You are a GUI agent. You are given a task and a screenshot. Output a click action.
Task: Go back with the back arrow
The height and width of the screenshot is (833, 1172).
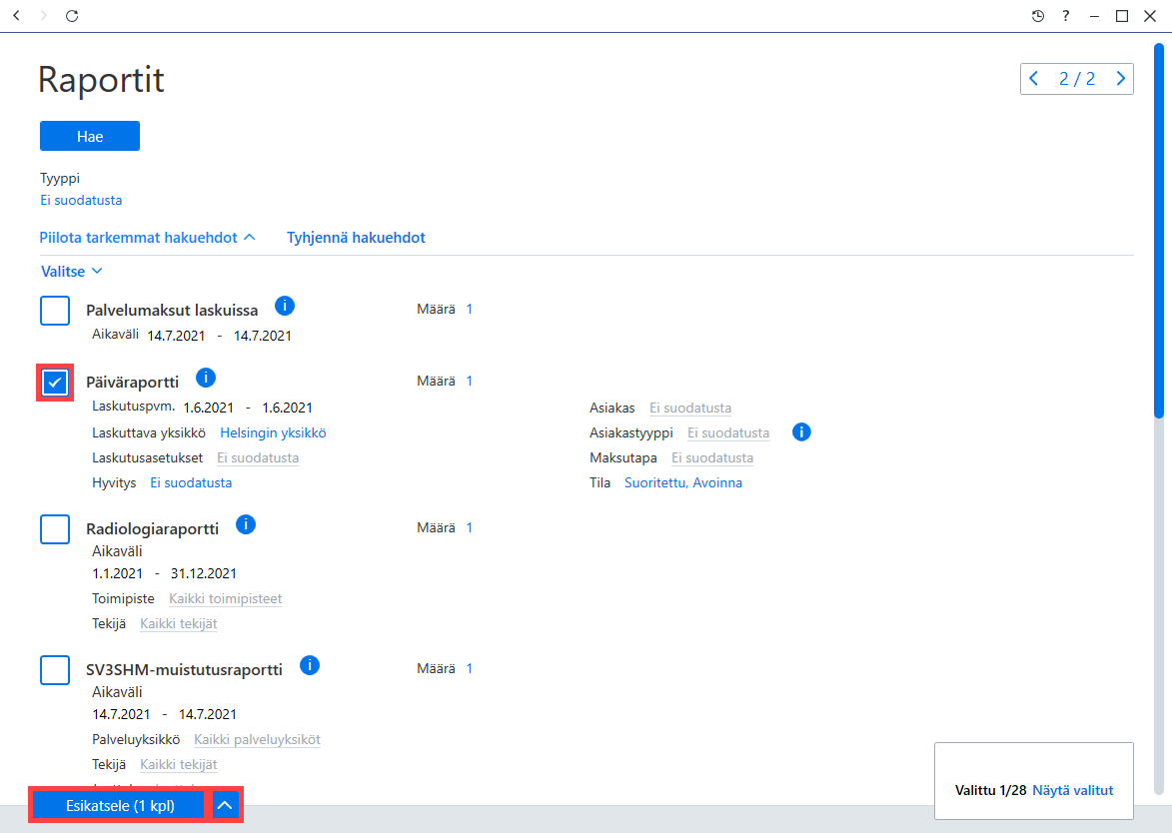(16, 16)
